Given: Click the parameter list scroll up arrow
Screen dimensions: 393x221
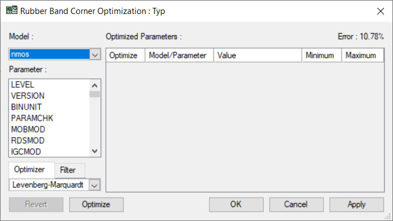Looking at the screenshot, I should coord(95,86).
